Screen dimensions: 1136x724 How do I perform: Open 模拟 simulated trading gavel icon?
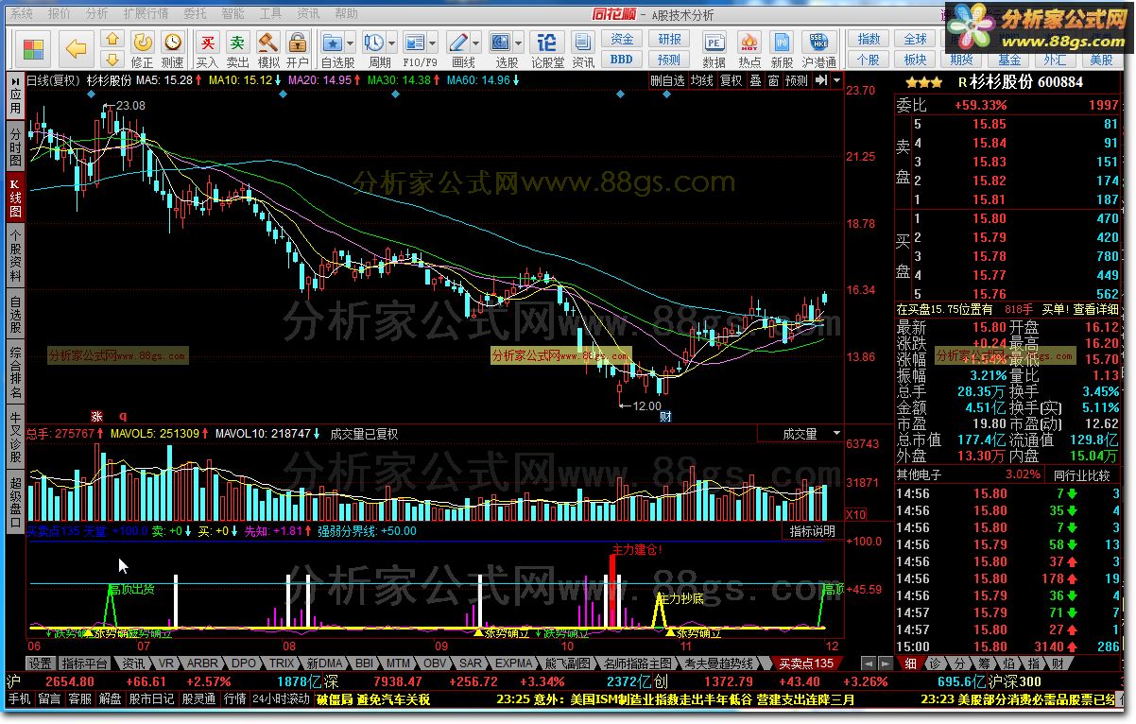(268, 48)
